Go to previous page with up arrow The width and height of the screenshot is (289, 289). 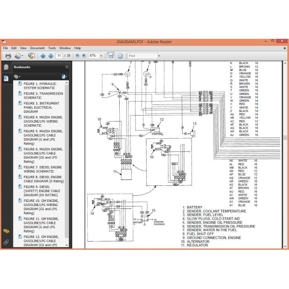coord(43,56)
